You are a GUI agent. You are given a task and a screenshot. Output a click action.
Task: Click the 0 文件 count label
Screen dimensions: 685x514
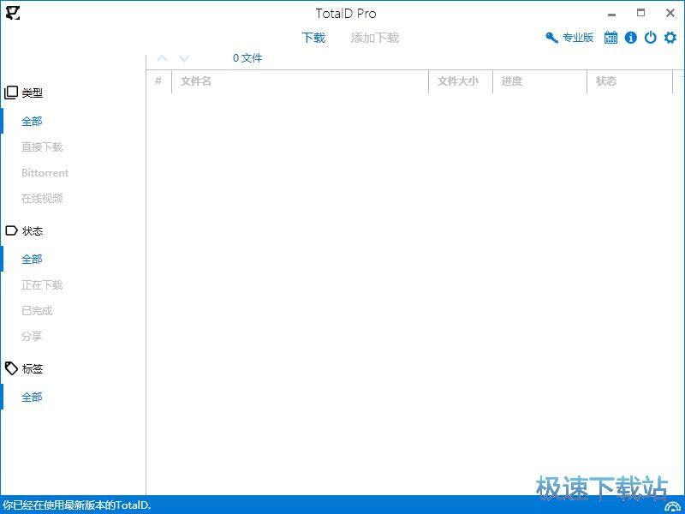click(x=247, y=58)
